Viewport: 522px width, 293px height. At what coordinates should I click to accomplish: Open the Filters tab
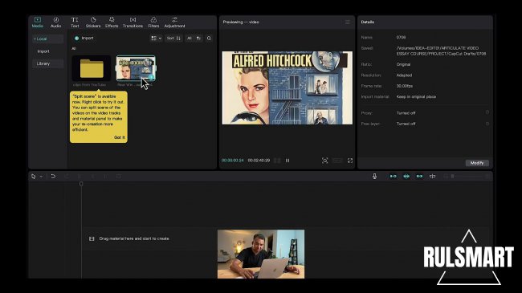coord(153,22)
